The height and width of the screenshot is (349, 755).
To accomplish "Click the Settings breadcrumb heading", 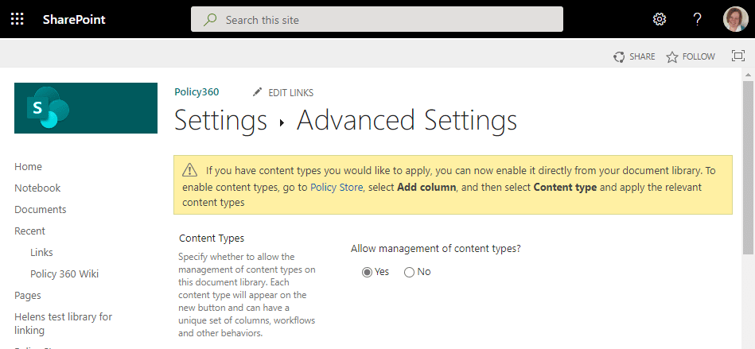I will coord(220,121).
